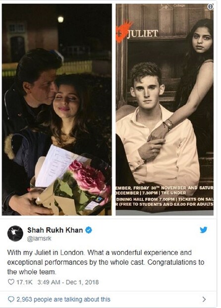This screenshot has height=308, width=221.
Task: Expand the conversation with the right chevron
Action: tap(204, 299)
